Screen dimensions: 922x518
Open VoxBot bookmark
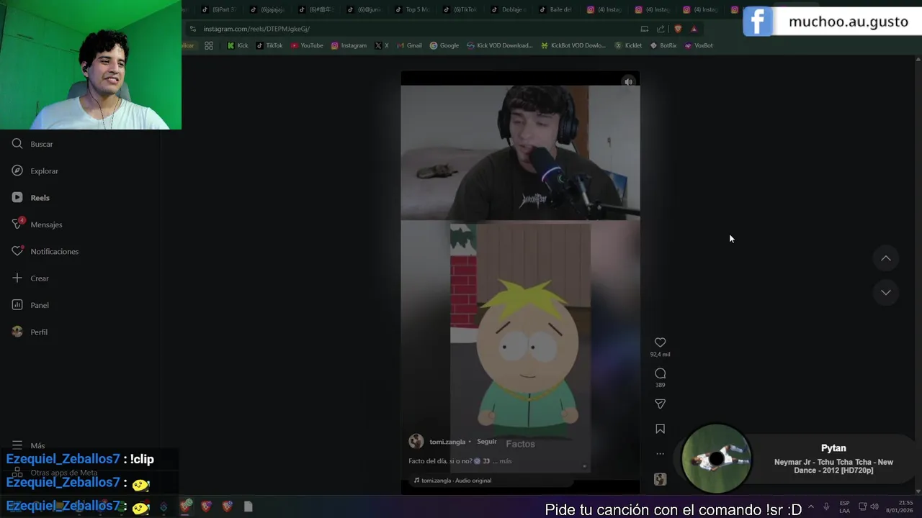pyautogui.click(x=699, y=45)
